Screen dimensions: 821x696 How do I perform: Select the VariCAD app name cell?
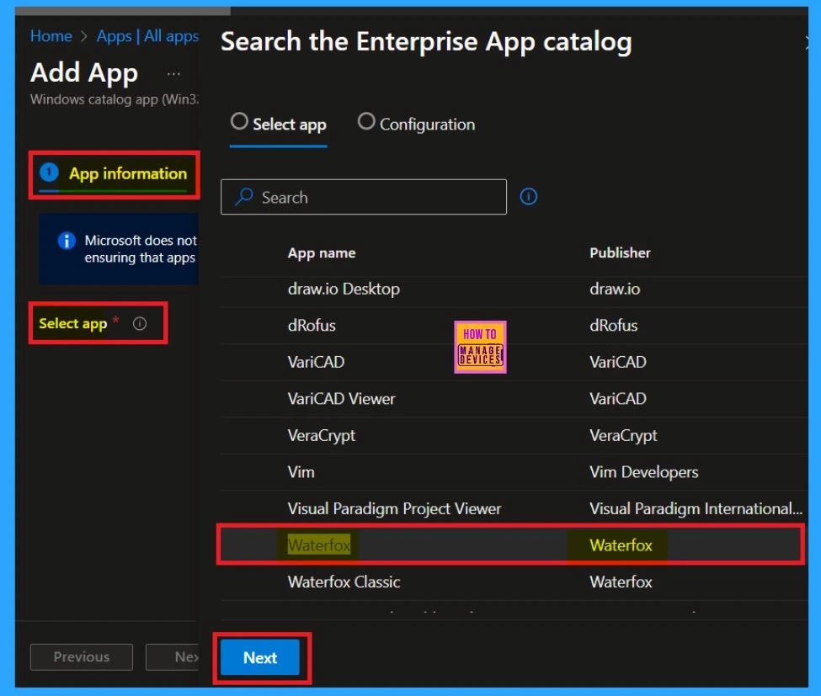click(x=317, y=362)
